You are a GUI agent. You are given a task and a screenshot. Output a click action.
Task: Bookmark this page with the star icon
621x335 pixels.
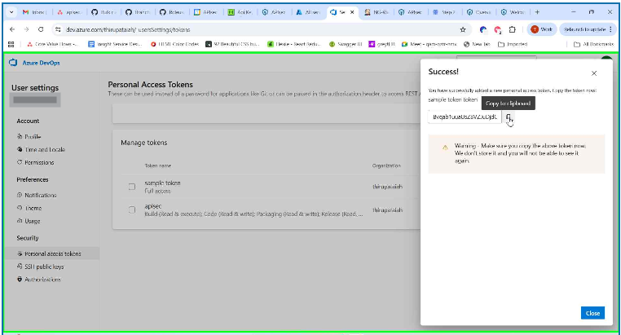coord(463,29)
